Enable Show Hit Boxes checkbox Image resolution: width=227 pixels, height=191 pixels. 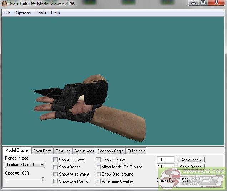coord(56,160)
